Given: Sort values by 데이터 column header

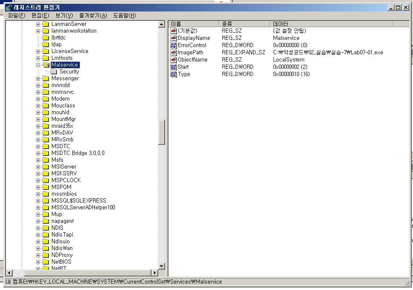Looking at the screenshot, I should (331, 24).
